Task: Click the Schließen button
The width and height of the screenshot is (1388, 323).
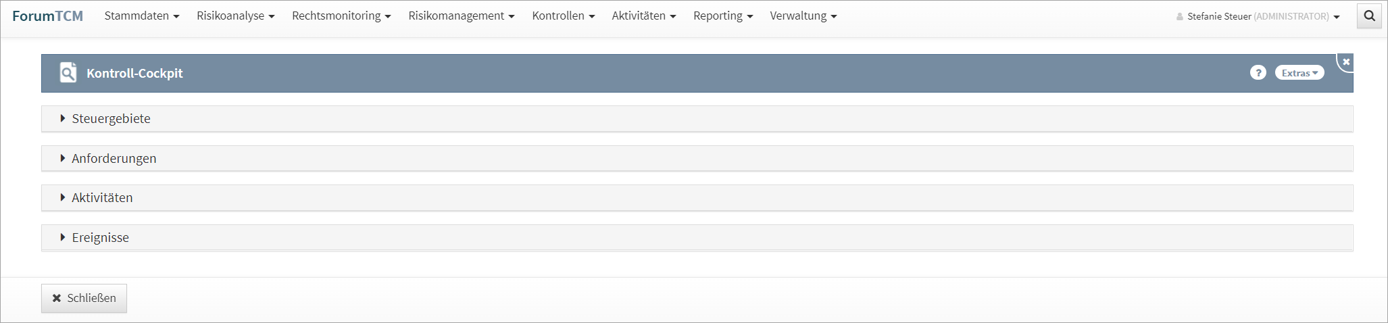Action: [84, 298]
